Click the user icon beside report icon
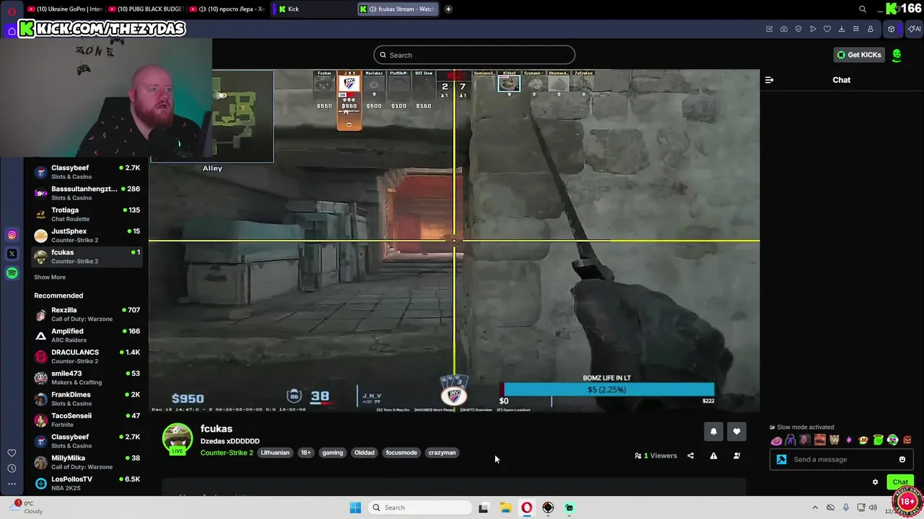 (736, 456)
